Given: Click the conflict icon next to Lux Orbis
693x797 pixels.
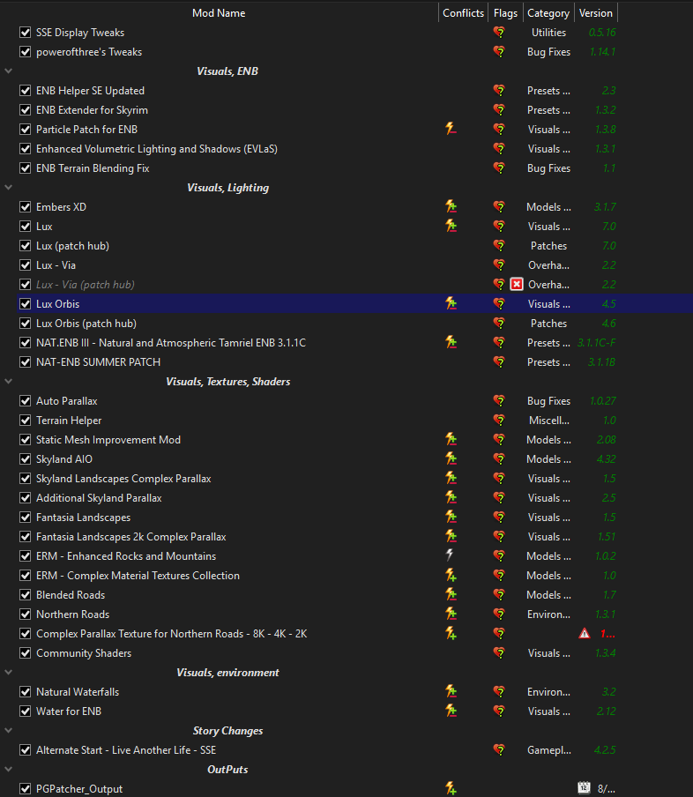Looking at the screenshot, I should (x=451, y=304).
